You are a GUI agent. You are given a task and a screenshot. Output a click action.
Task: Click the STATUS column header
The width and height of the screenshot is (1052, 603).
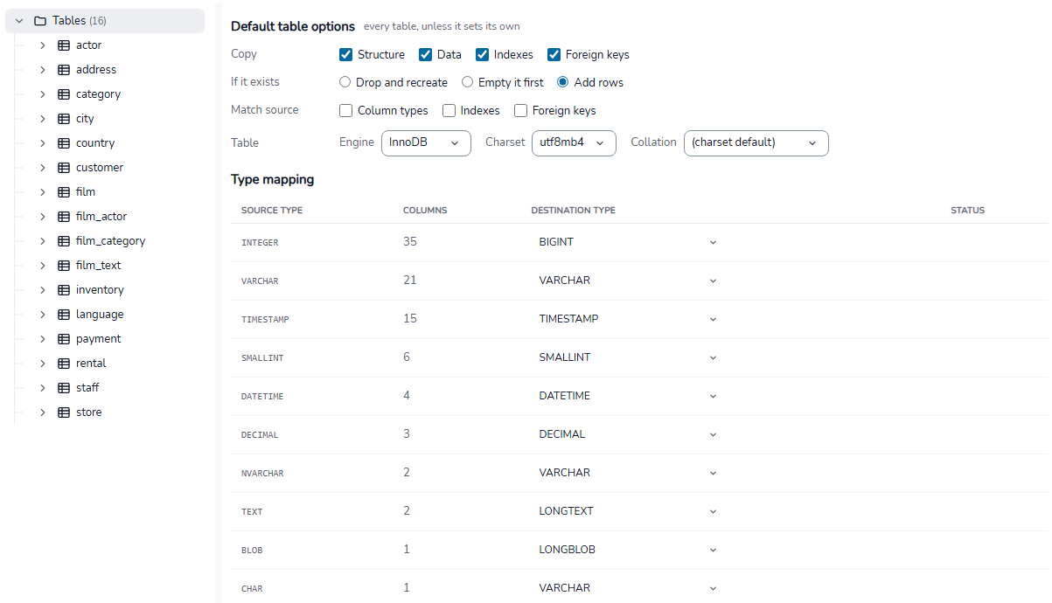[x=967, y=211]
